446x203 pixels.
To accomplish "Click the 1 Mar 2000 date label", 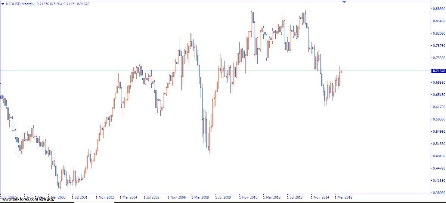I will pos(56,197).
